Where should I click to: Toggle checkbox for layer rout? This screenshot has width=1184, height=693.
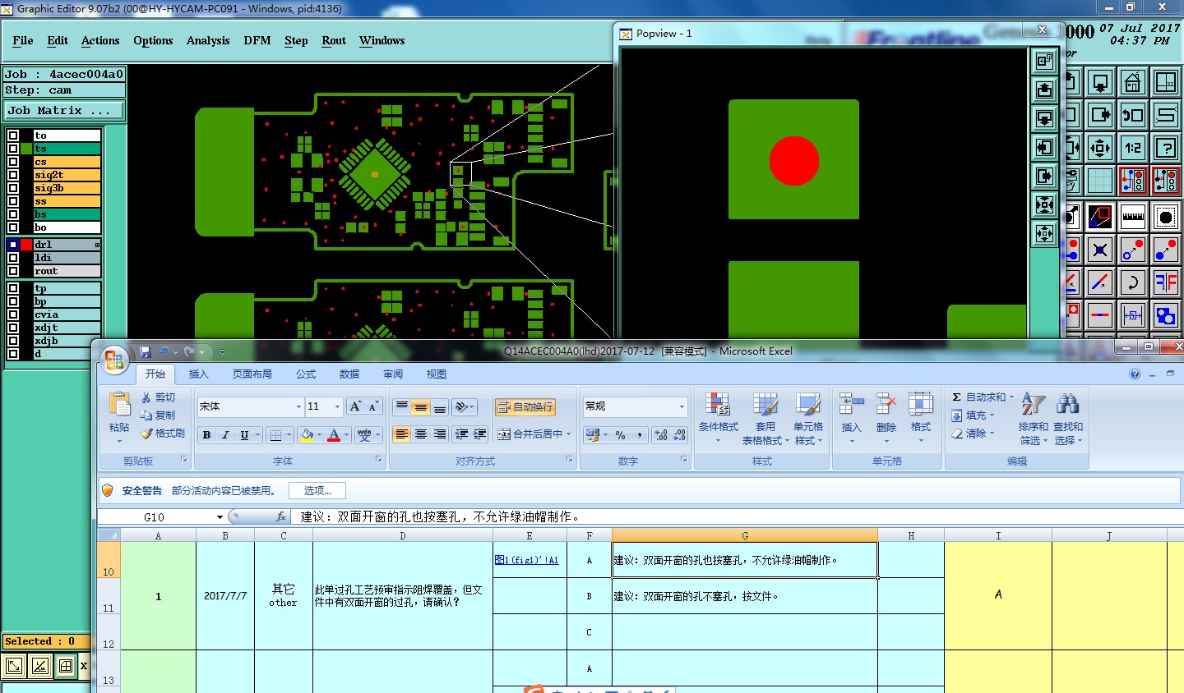coord(13,271)
